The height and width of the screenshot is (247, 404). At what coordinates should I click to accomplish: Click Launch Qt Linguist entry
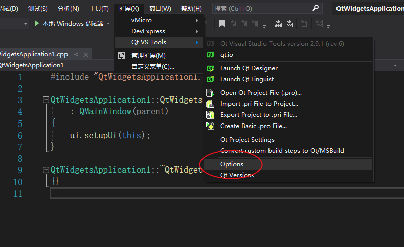click(288, 79)
